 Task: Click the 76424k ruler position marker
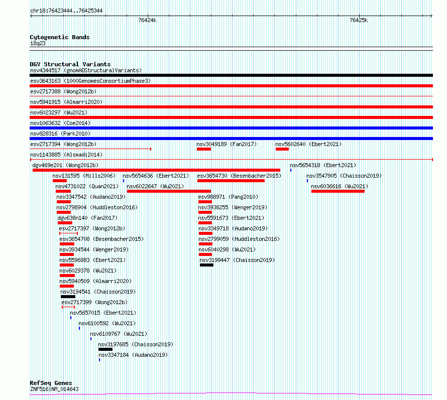click(147, 20)
